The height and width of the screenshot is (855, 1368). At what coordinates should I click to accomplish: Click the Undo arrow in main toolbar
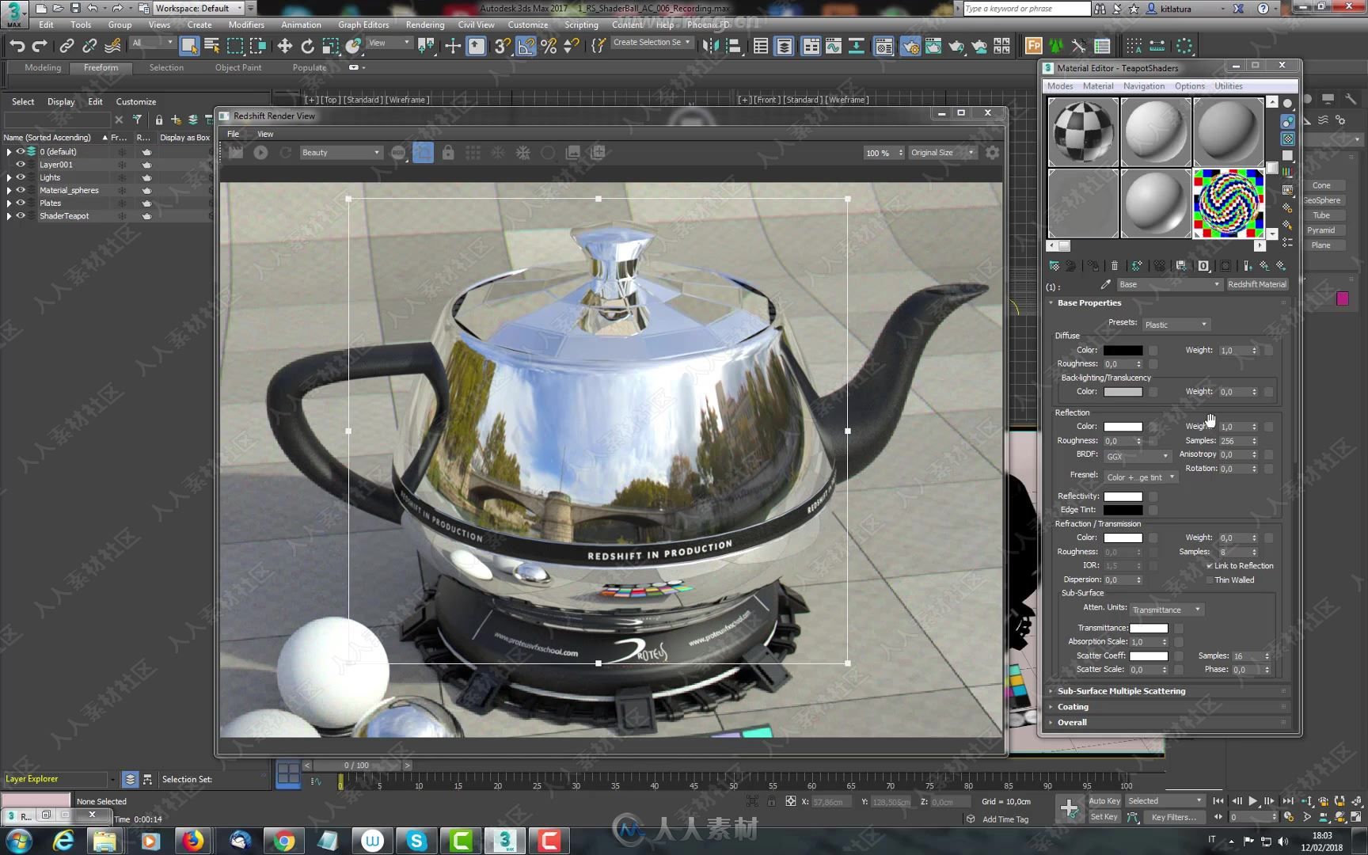click(x=17, y=46)
